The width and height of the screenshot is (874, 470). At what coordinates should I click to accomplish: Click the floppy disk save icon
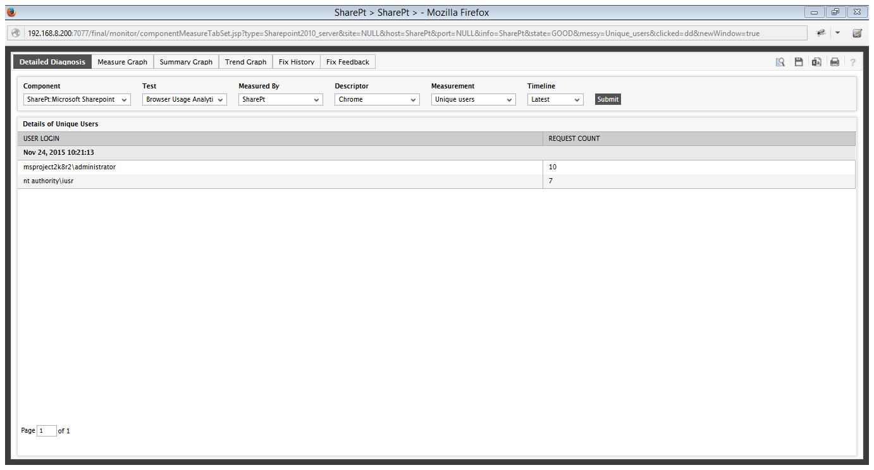[x=799, y=62]
